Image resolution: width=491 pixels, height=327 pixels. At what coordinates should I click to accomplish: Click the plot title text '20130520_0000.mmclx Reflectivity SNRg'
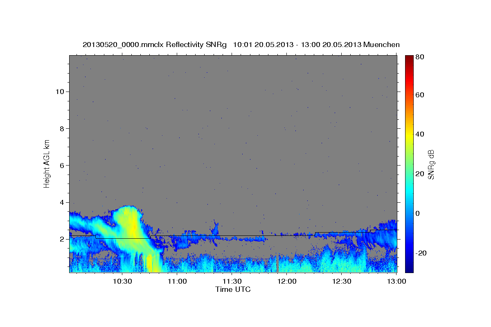[x=155, y=45]
